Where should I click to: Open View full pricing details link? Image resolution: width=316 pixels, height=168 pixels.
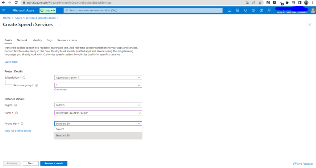tap(18, 131)
